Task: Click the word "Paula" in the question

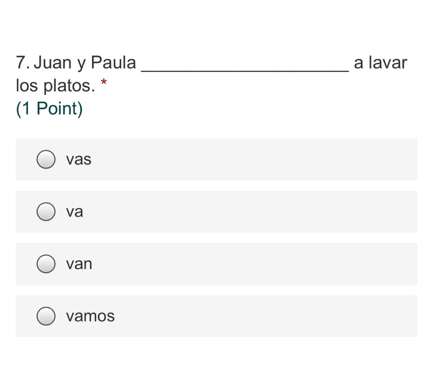Action: coord(113,62)
